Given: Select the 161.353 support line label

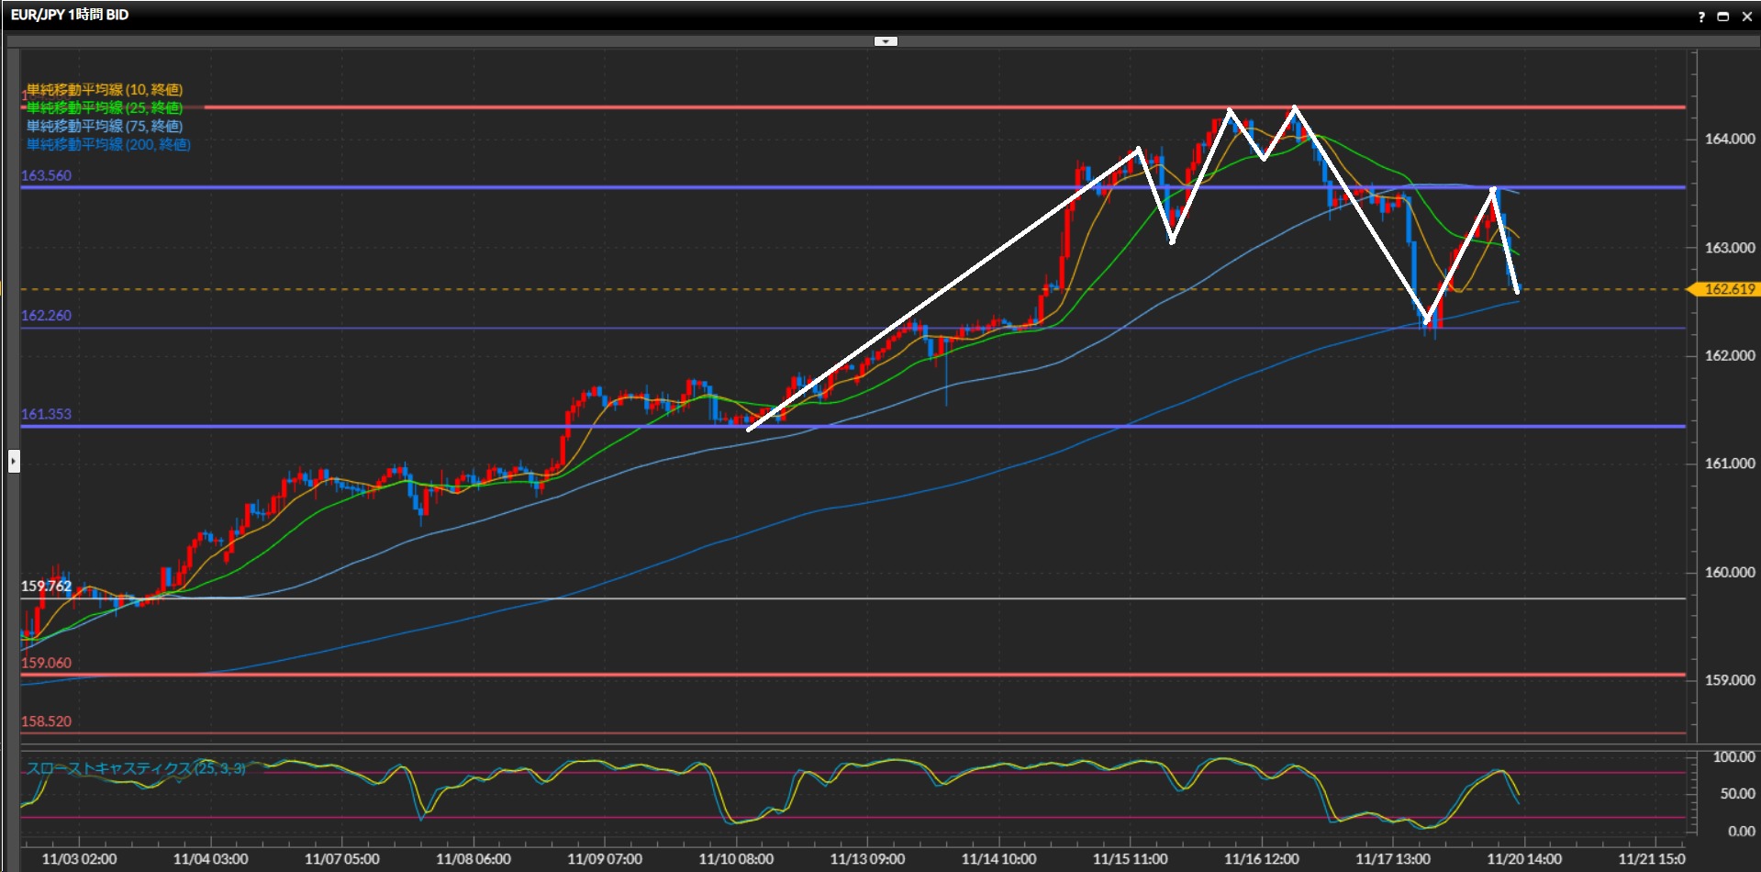Looking at the screenshot, I should point(46,414).
